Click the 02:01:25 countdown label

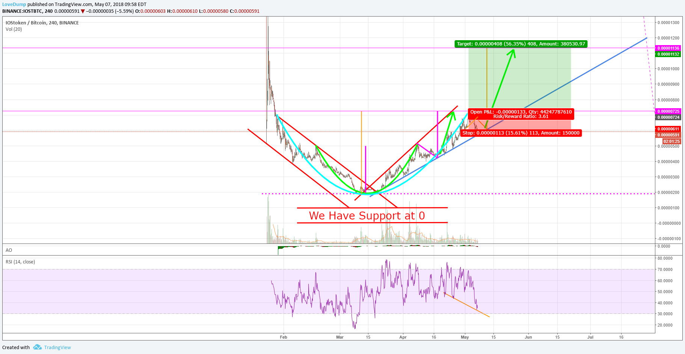(671, 141)
